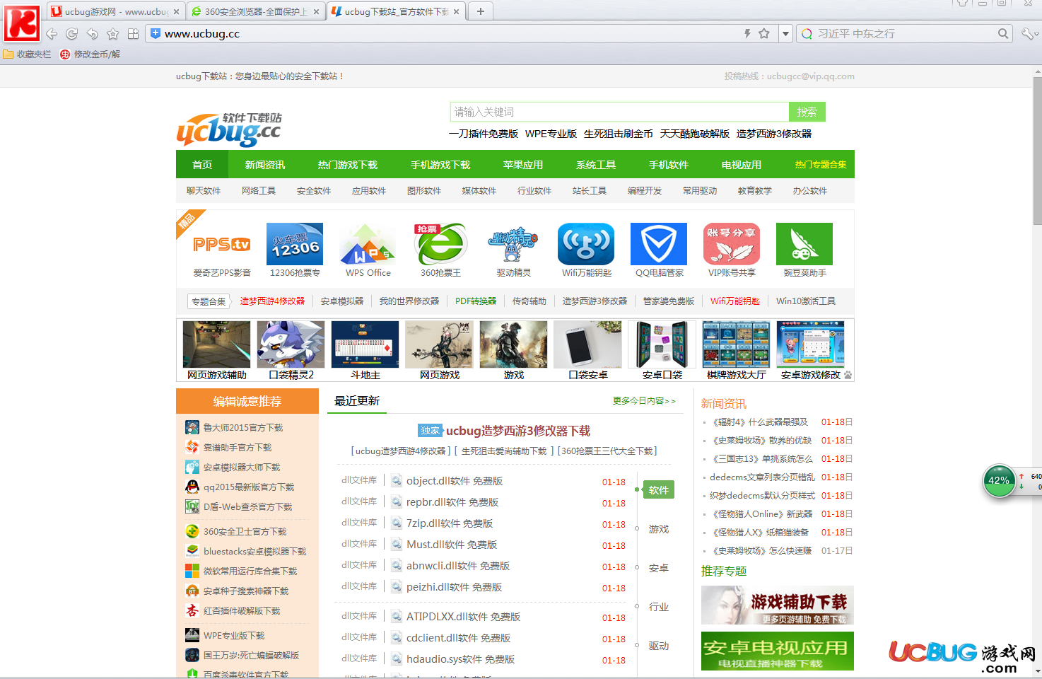Screen dimensions: 1042x679
Task: Open 系统工具 navigation item
Action: coord(596,165)
